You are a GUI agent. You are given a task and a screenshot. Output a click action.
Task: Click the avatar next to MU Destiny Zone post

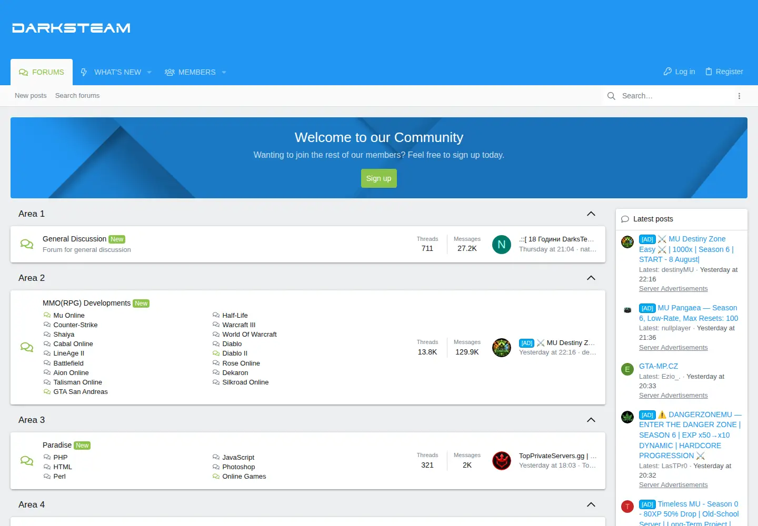click(x=627, y=242)
